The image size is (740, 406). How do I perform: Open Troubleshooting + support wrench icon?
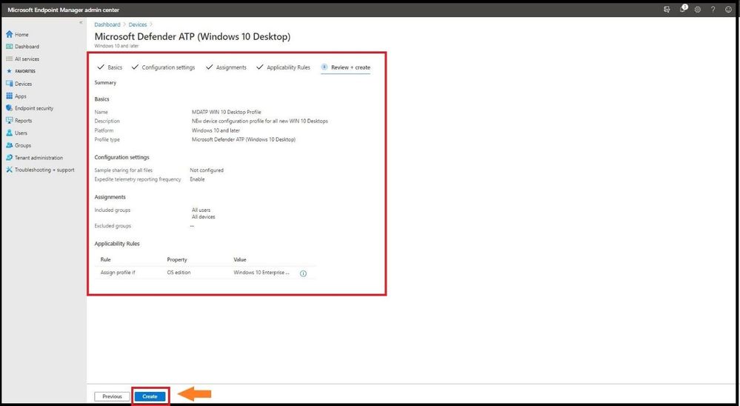(10, 170)
